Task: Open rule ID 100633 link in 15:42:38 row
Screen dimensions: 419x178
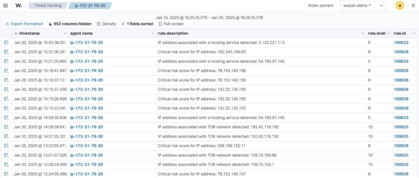Action: pos(401,43)
